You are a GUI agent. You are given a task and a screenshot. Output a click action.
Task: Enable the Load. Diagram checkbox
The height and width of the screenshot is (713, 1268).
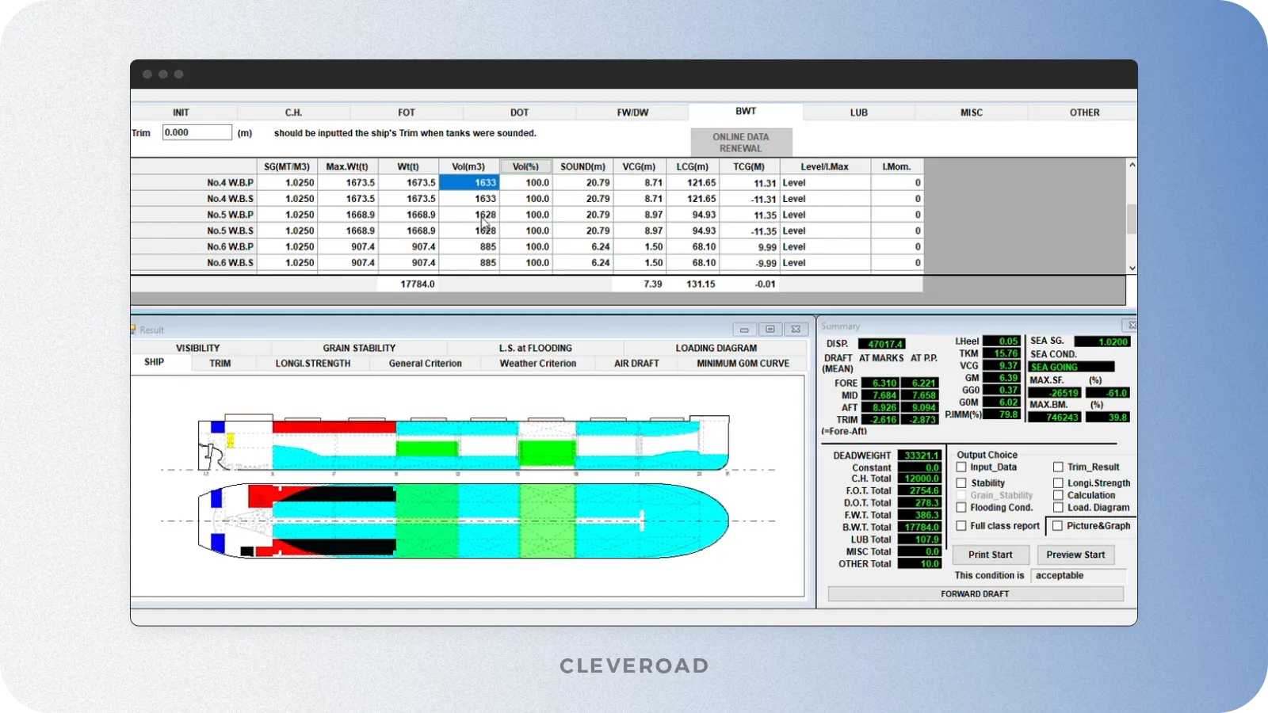1058,508
